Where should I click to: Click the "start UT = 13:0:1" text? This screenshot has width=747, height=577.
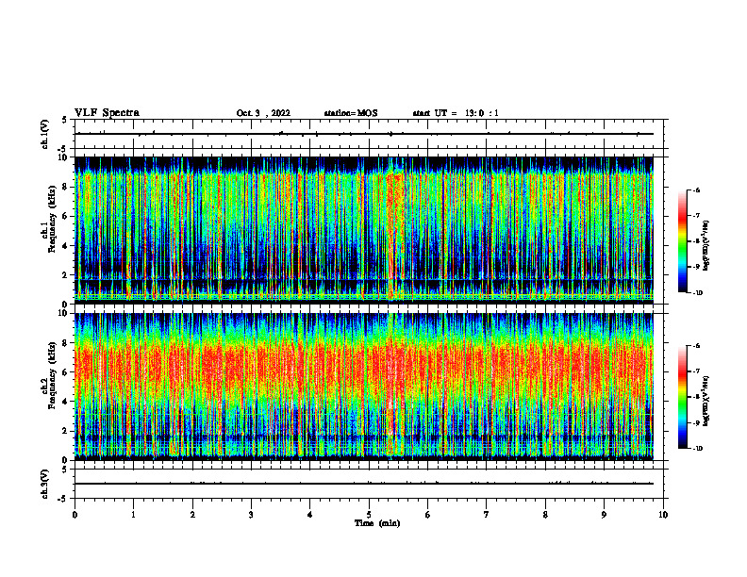click(456, 113)
